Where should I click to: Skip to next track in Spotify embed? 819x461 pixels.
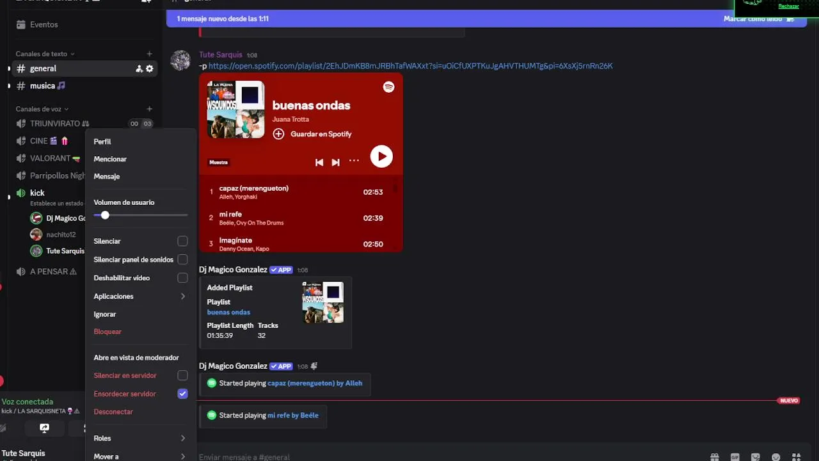(x=335, y=162)
